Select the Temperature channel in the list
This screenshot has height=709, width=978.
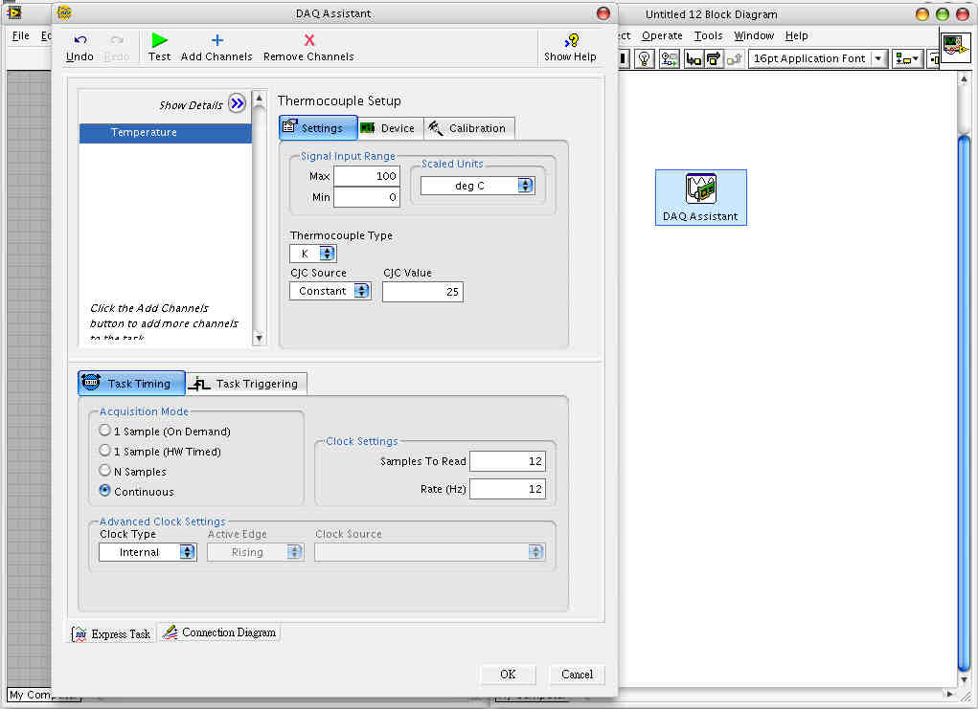pyautogui.click(x=166, y=133)
